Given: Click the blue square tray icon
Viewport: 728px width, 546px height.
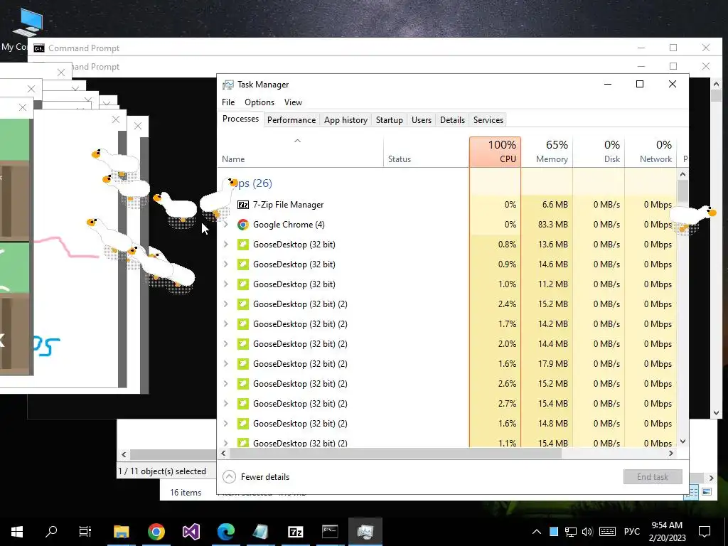Looking at the screenshot, I should click(x=553, y=532).
